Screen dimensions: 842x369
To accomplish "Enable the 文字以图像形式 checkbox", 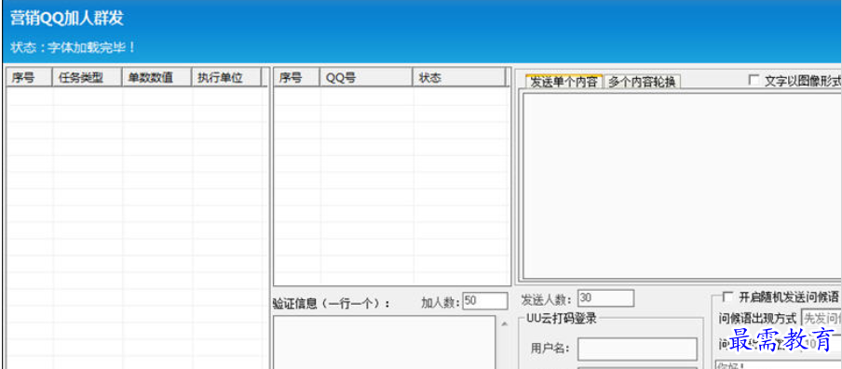I will pos(754,81).
